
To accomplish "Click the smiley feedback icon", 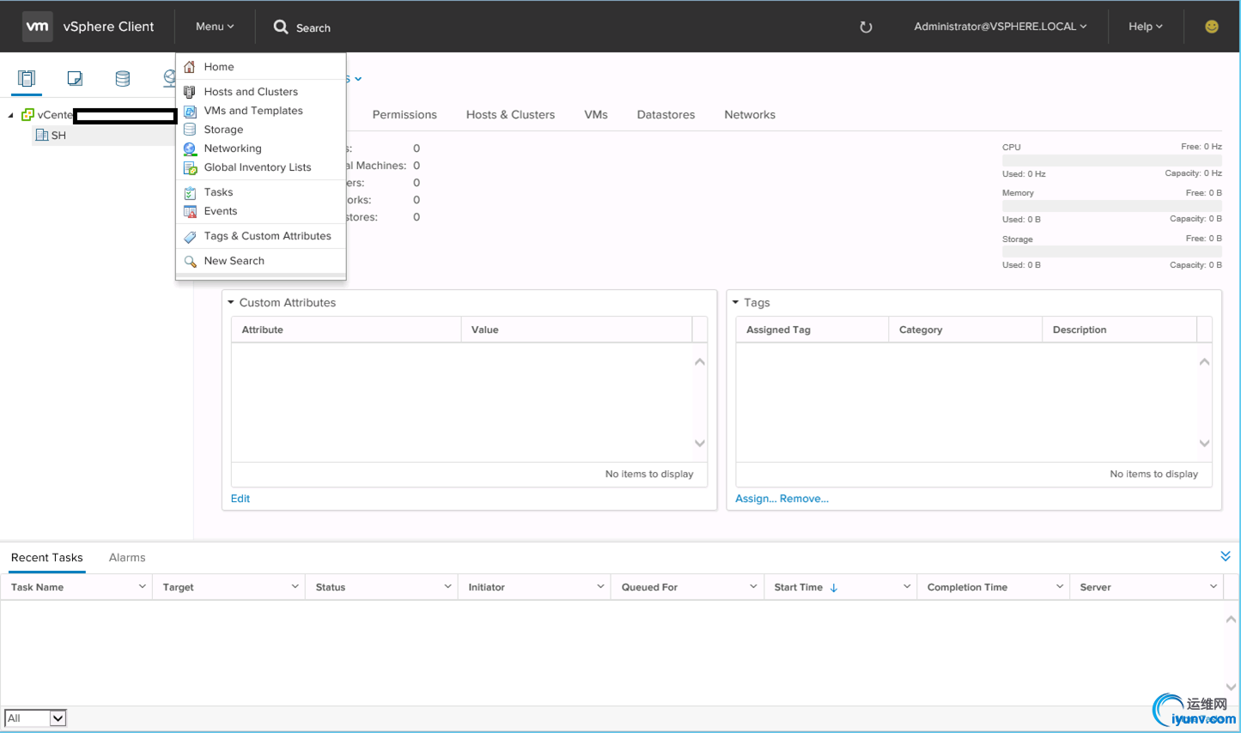I will pyautogui.click(x=1211, y=27).
